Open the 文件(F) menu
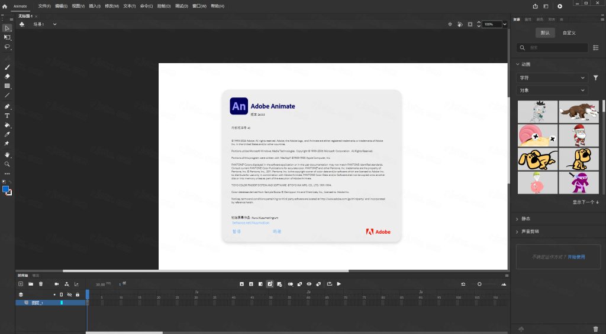Image resolution: width=606 pixels, height=334 pixels. [x=44, y=6]
